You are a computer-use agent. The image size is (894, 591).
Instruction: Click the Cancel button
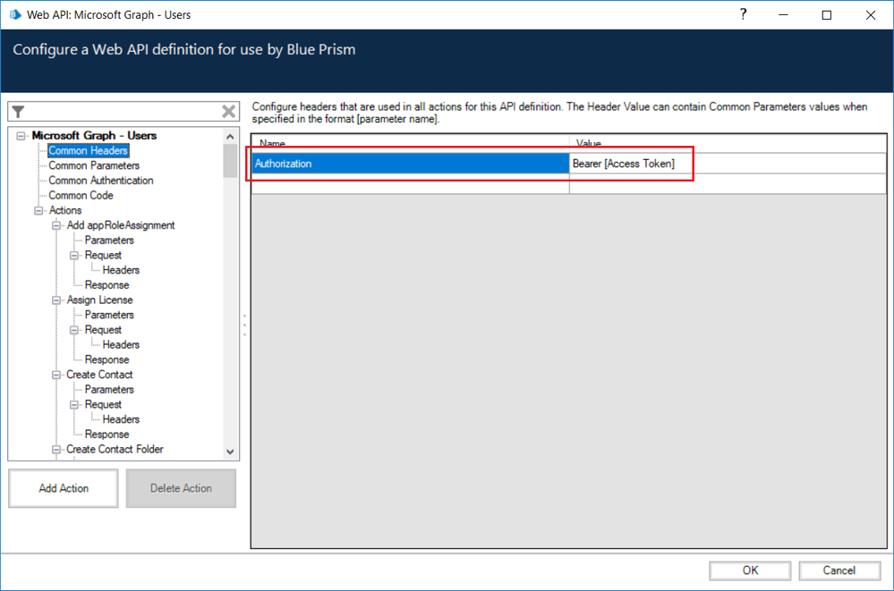(839, 570)
